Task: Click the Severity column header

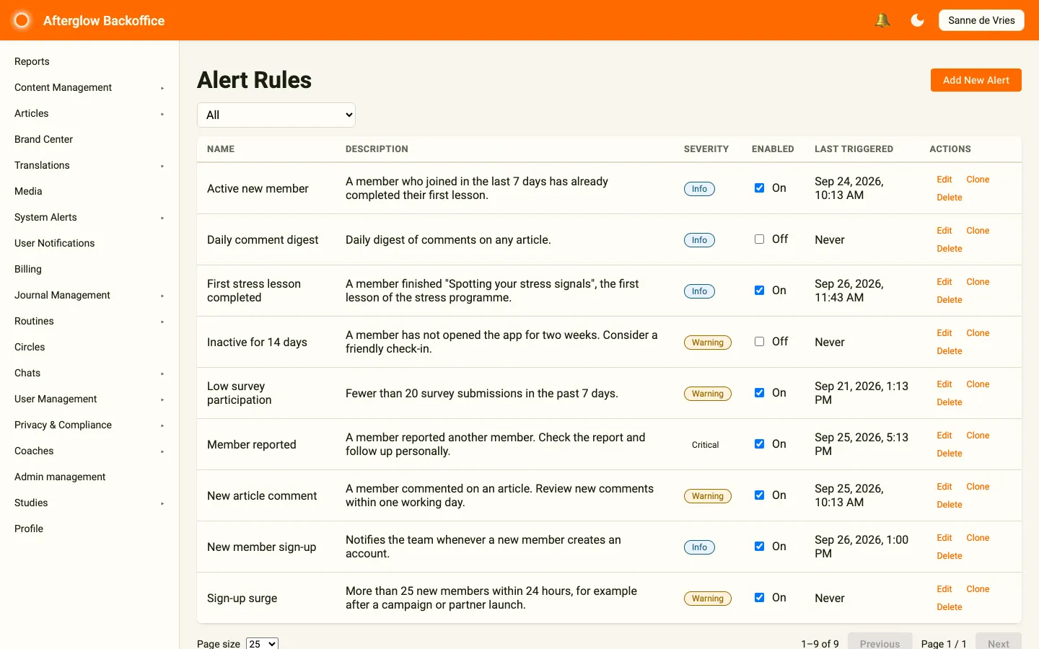Action: pos(706,149)
